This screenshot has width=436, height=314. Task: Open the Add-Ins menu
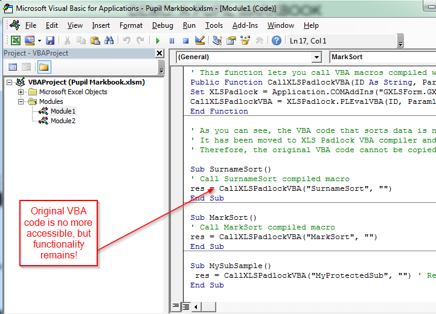[245, 25]
